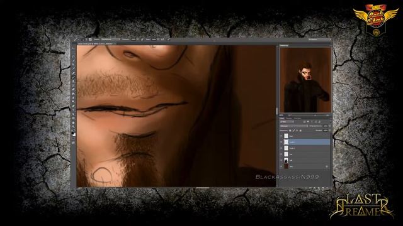Image resolution: width=403 pixels, height=226 pixels.
Task: Select the Healing Brush tool
Action: click(x=73, y=73)
